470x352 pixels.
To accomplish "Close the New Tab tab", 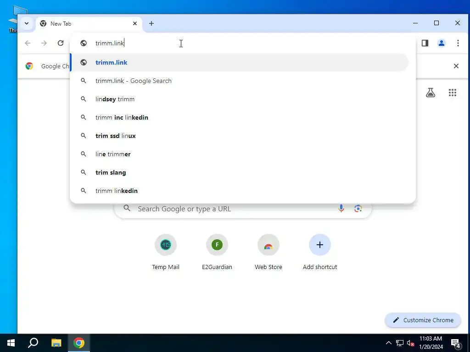I will 135,23.
